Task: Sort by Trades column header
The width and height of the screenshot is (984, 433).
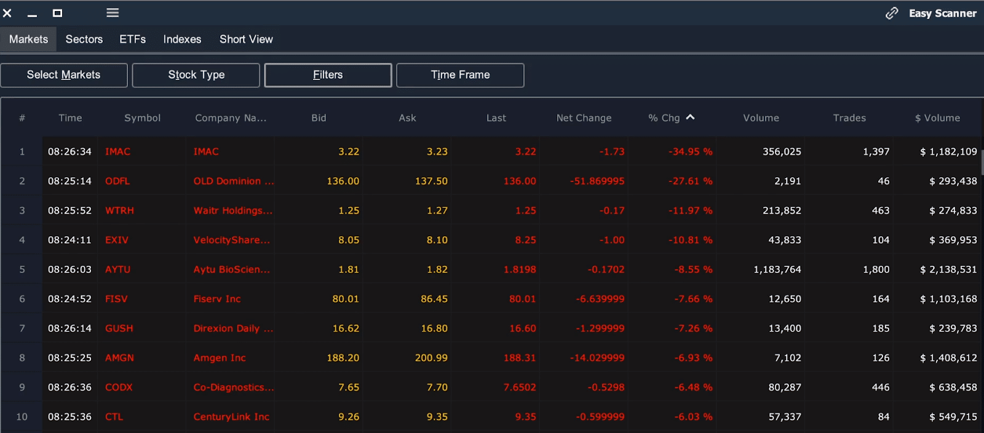Action: click(849, 118)
